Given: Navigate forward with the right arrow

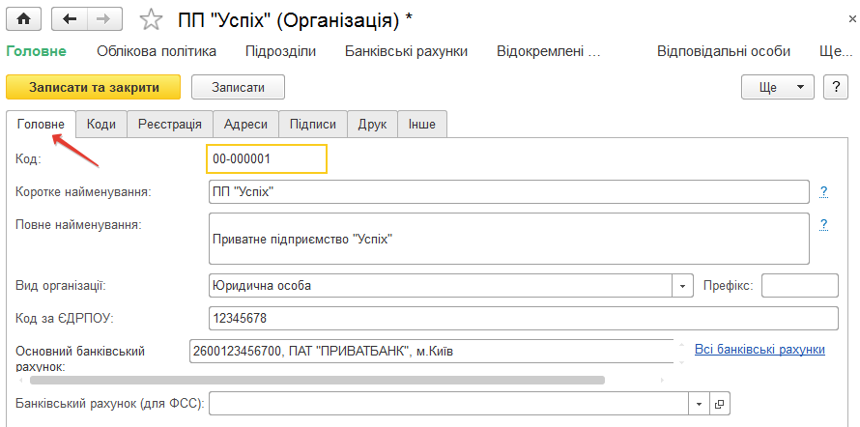Looking at the screenshot, I should click(x=103, y=19).
